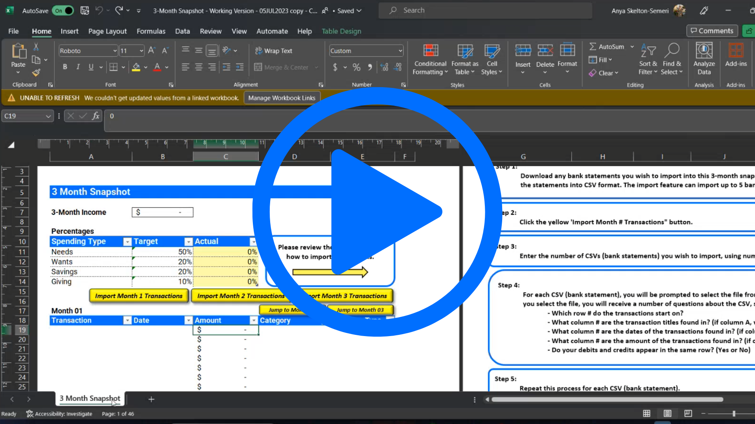Click the AutoSum sigma icon
This screenshot has height=424, width=755.
593,47
